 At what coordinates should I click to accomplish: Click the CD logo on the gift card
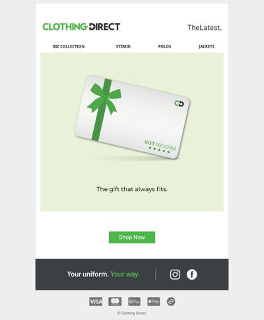179,103
